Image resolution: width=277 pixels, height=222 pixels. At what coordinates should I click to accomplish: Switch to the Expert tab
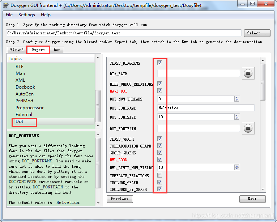[x=38, y=50]
